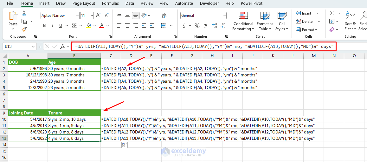Select the Format Painter brush
The width and height of the screenshot is (367, 162).
click(x=24, y=29)
